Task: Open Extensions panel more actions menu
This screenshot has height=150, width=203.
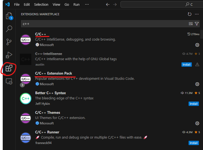Action: pos(197,14)
